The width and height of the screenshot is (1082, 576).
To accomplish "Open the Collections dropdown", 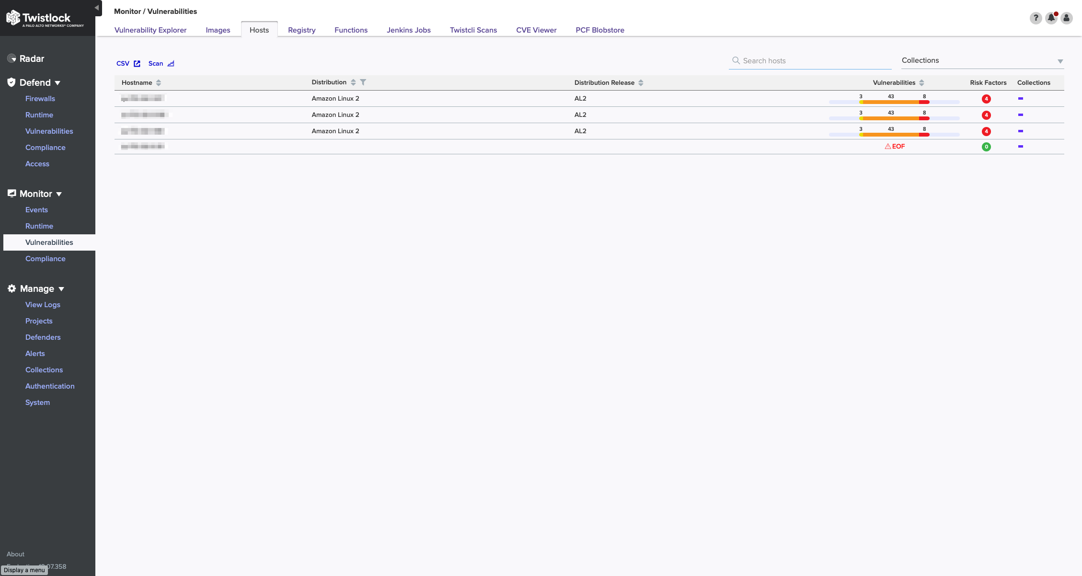I will (x=982, y=61).
